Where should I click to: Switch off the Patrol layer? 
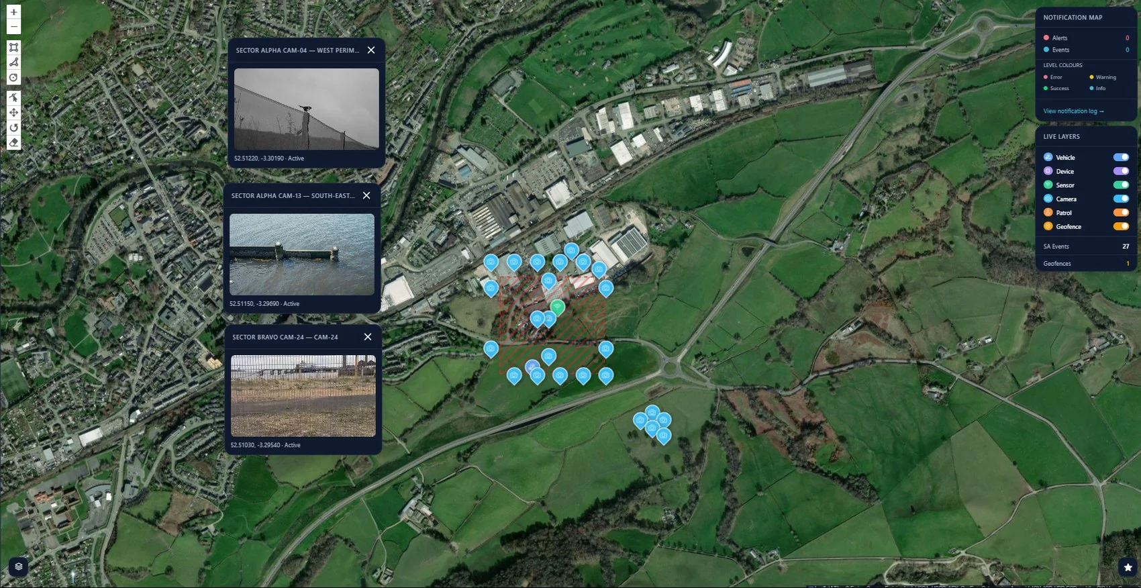(x=1121, y=213)
